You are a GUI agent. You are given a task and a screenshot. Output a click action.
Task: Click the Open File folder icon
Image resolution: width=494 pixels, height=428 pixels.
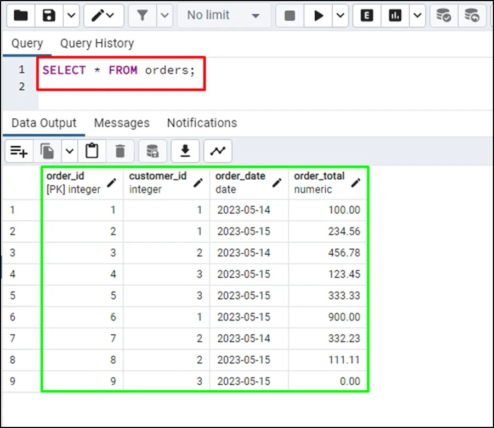tap(21, 15)
